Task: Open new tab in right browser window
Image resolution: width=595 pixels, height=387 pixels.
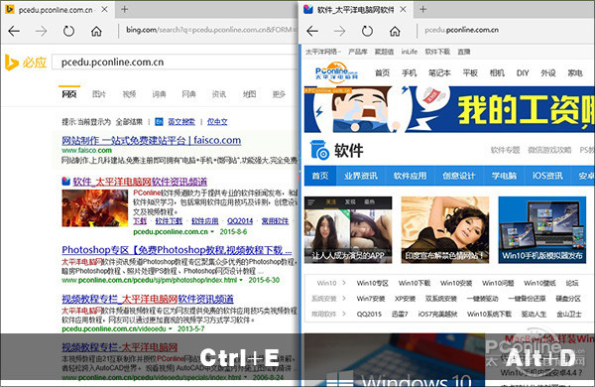Action: (x=423, y=10)
